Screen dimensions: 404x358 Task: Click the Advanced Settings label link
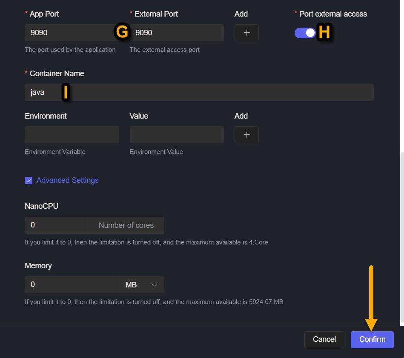point(68,180)
